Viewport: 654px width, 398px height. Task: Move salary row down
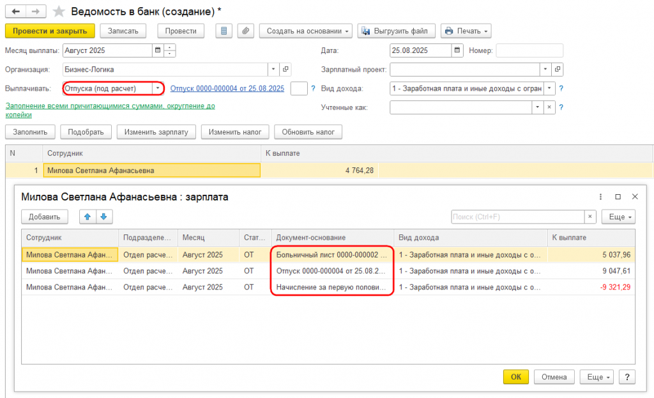pos(104,217)
